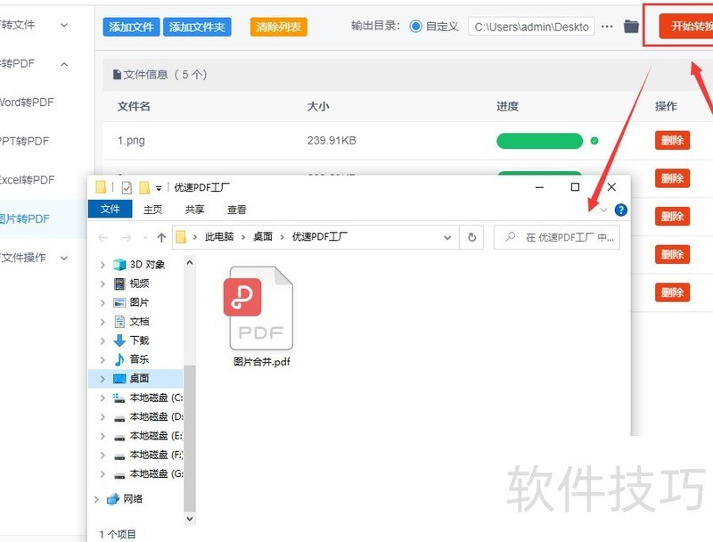713x542 pixels.
Task: Click the 添加文件夹 button
Action: pyautogui.click(x=197, y=27)
